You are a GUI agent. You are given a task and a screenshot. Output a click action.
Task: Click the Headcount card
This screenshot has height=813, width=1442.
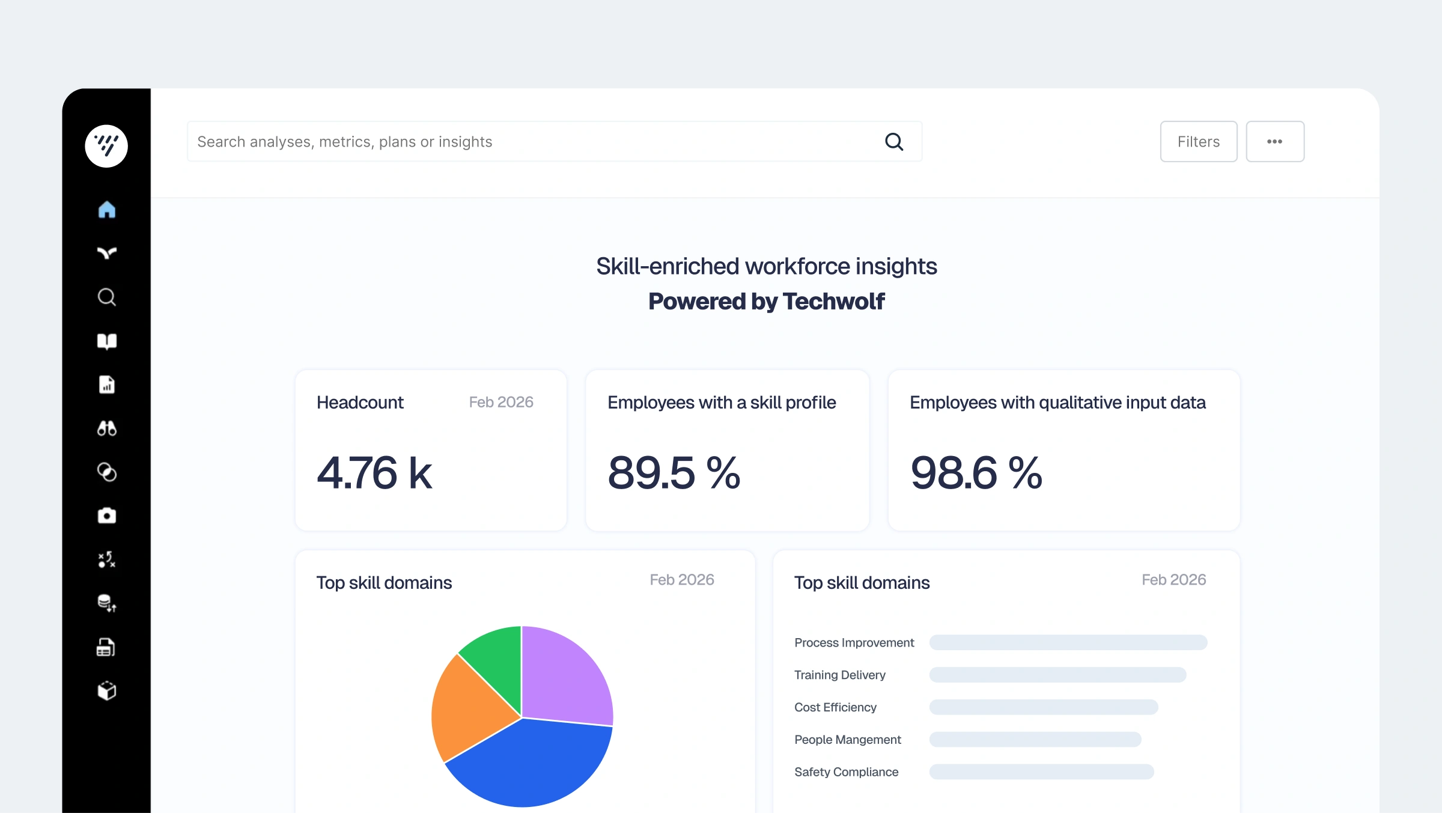[431, 451]
